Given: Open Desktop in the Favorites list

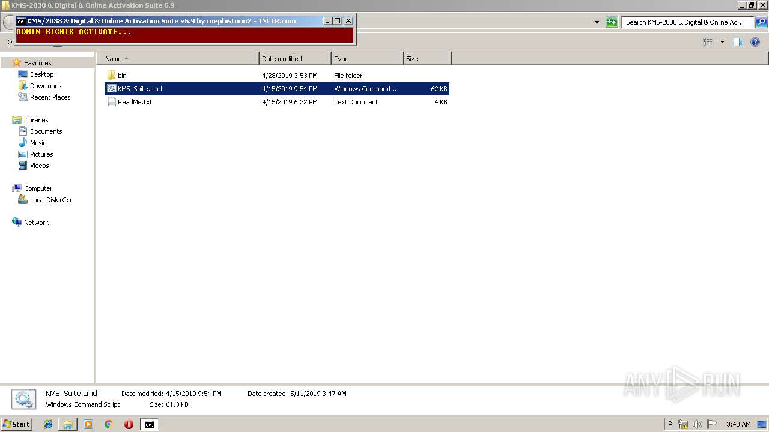Looking at the screenshot, I should click(42, 74).
